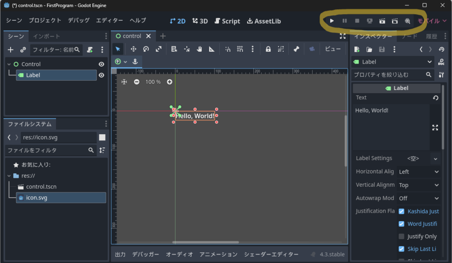The width and height of the screenshot is (452, 263).
Task: Open the デバッガー debugger panel
Action: tap(146, 254)
